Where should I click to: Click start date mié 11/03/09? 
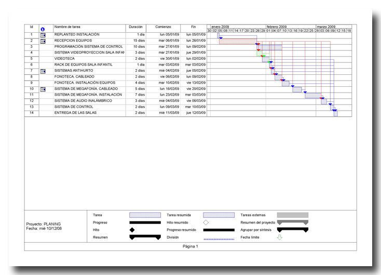click(x=169, y=113)
